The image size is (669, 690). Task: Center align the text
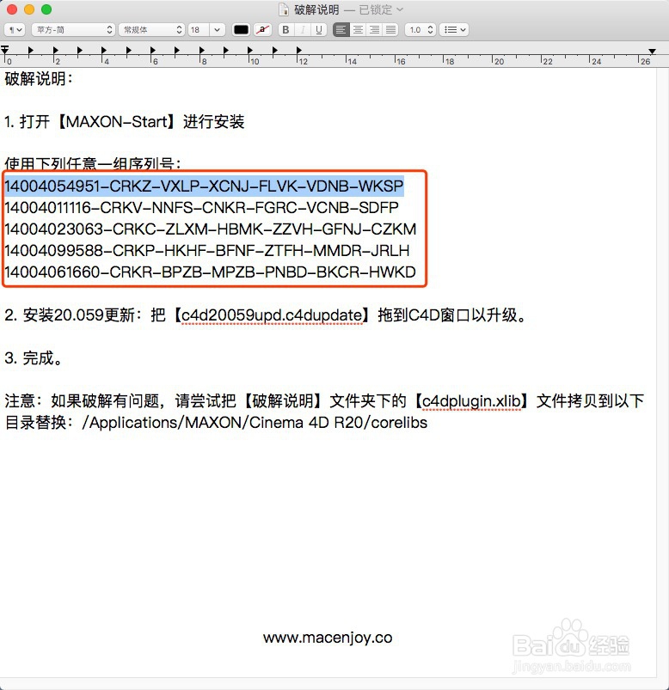tap(358, 29)
